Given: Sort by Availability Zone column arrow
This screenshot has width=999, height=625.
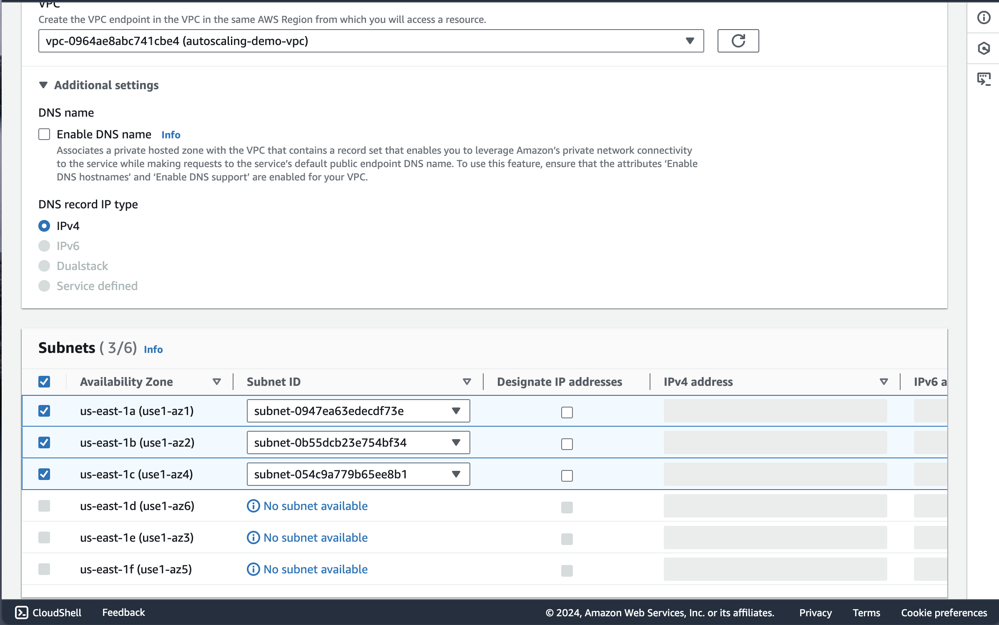Looking at the screenshot, I should point(216,382).
